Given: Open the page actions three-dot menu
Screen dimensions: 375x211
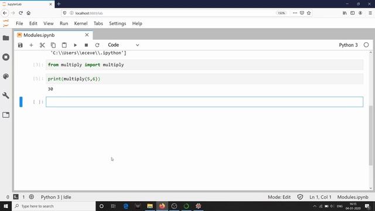Looking at the screenshot, I should point(295,13).
